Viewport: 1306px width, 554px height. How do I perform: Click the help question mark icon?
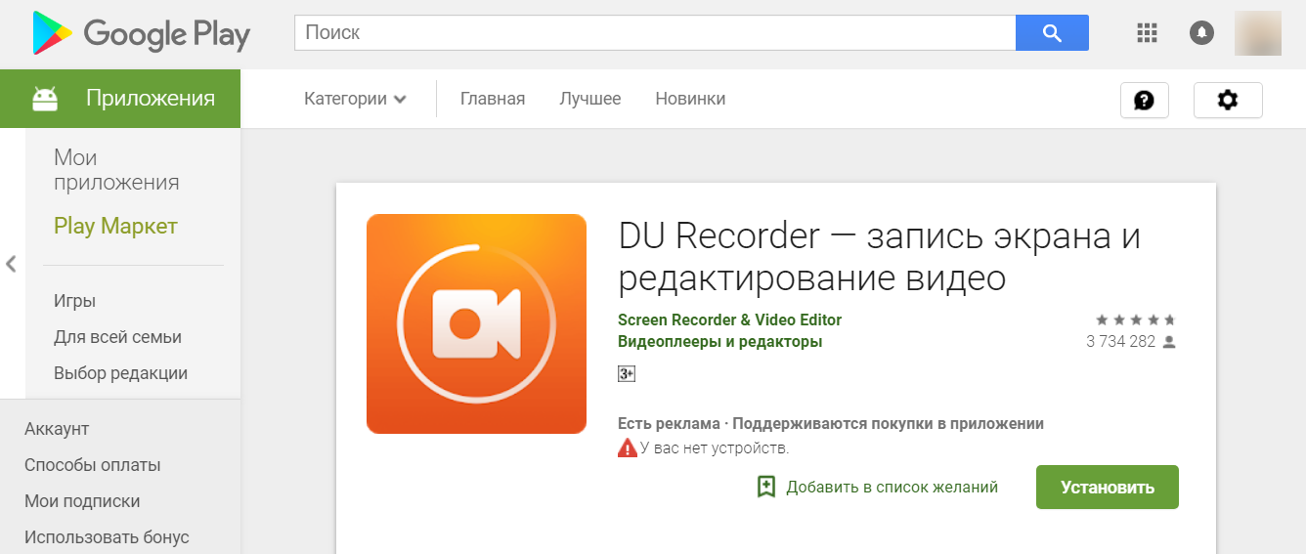tap(1144, 100)
